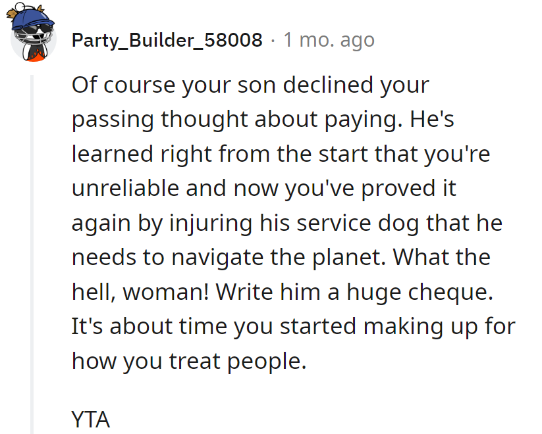Click the line 'unreliable and now you've proved it'

263,189
